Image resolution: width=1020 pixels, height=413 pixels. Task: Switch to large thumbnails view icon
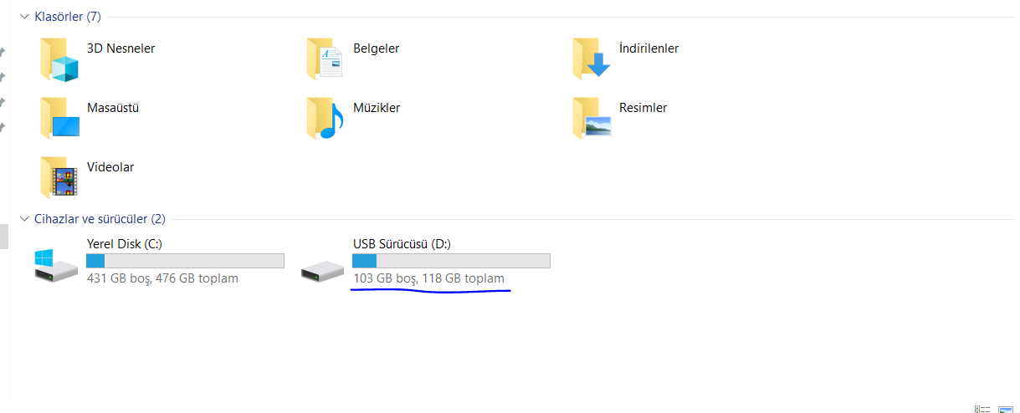click(1005, 408)
